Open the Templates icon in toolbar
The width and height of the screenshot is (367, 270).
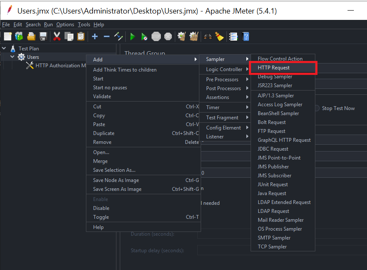19,36
